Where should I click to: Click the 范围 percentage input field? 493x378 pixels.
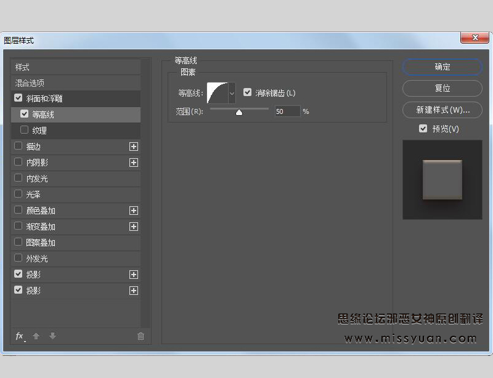[287, 111]
